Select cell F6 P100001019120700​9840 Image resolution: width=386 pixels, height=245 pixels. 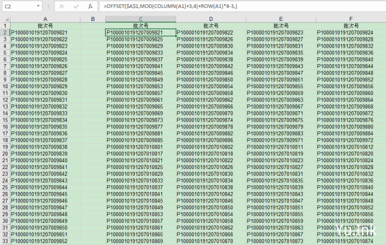351,59
